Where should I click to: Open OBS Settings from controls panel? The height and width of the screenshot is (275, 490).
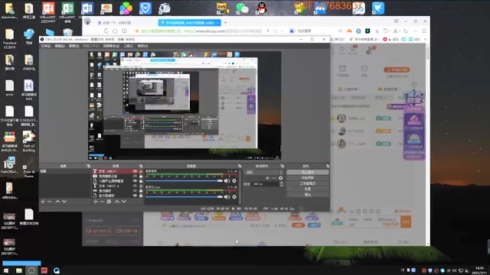pyautogui.click(x=308, y=189)
